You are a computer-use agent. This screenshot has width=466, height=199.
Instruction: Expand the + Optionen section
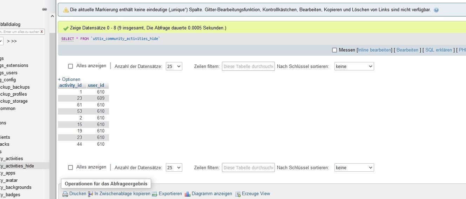point(69,79)
